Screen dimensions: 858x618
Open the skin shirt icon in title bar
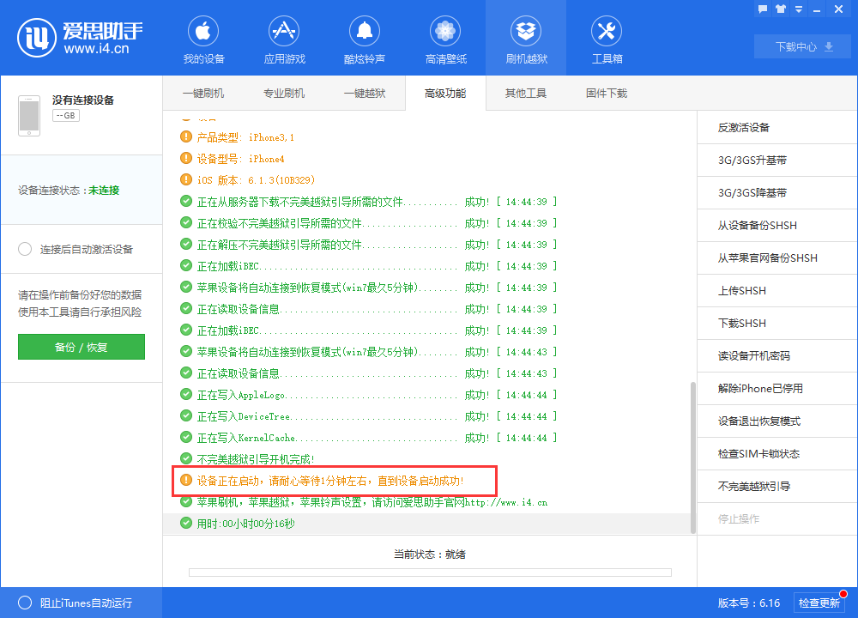coord(781,9)
